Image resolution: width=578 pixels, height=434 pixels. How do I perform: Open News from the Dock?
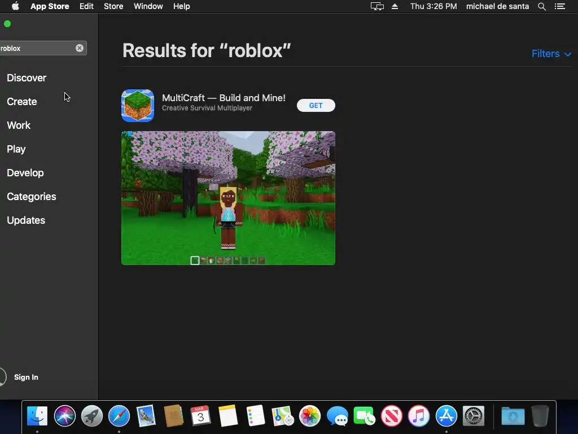coord(392,416)
